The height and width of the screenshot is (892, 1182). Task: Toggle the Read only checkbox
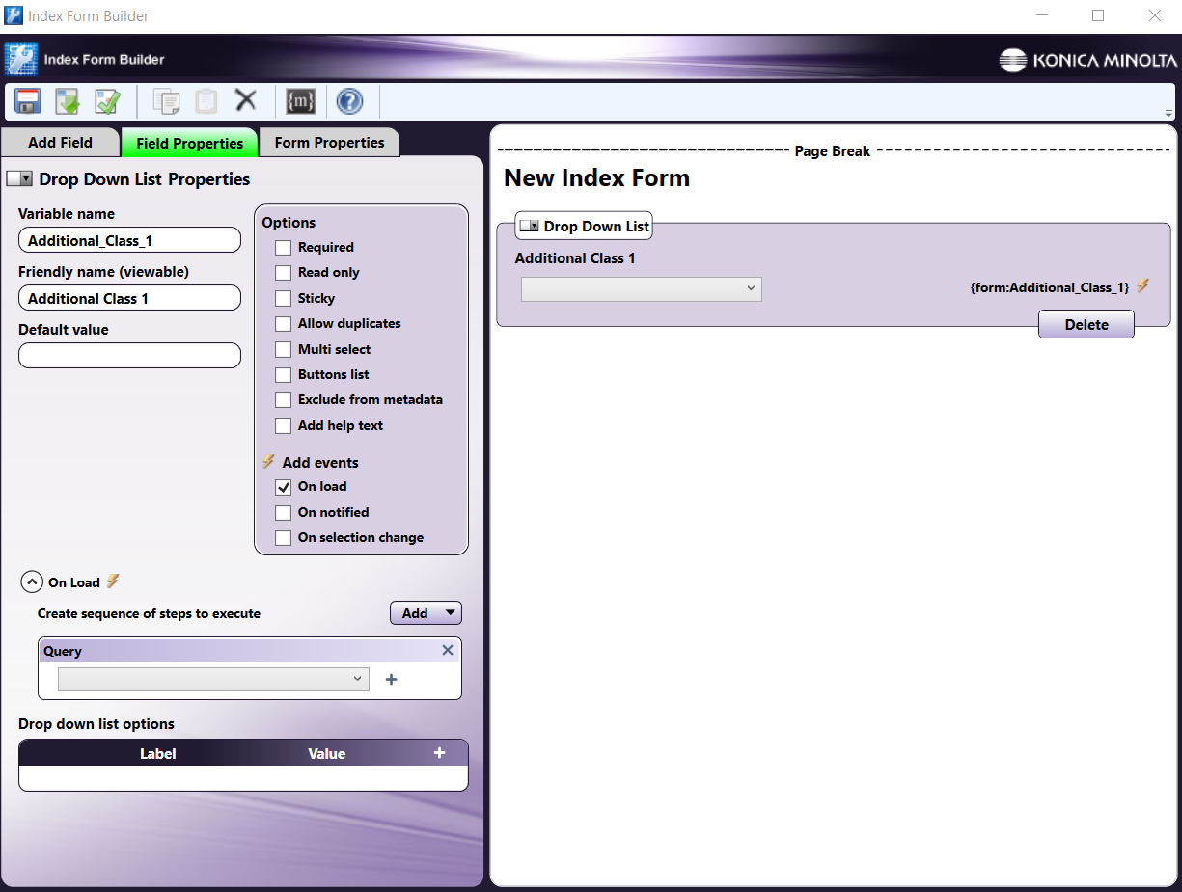tap(283, 273)
